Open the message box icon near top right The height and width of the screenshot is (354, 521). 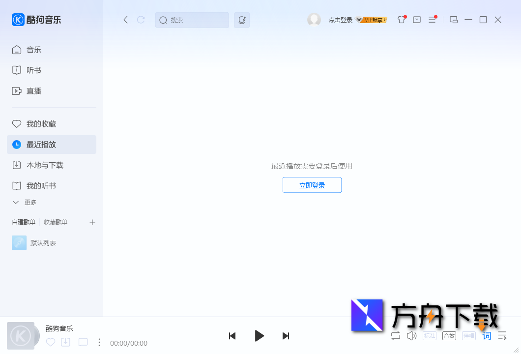click(x=417, y=20)
